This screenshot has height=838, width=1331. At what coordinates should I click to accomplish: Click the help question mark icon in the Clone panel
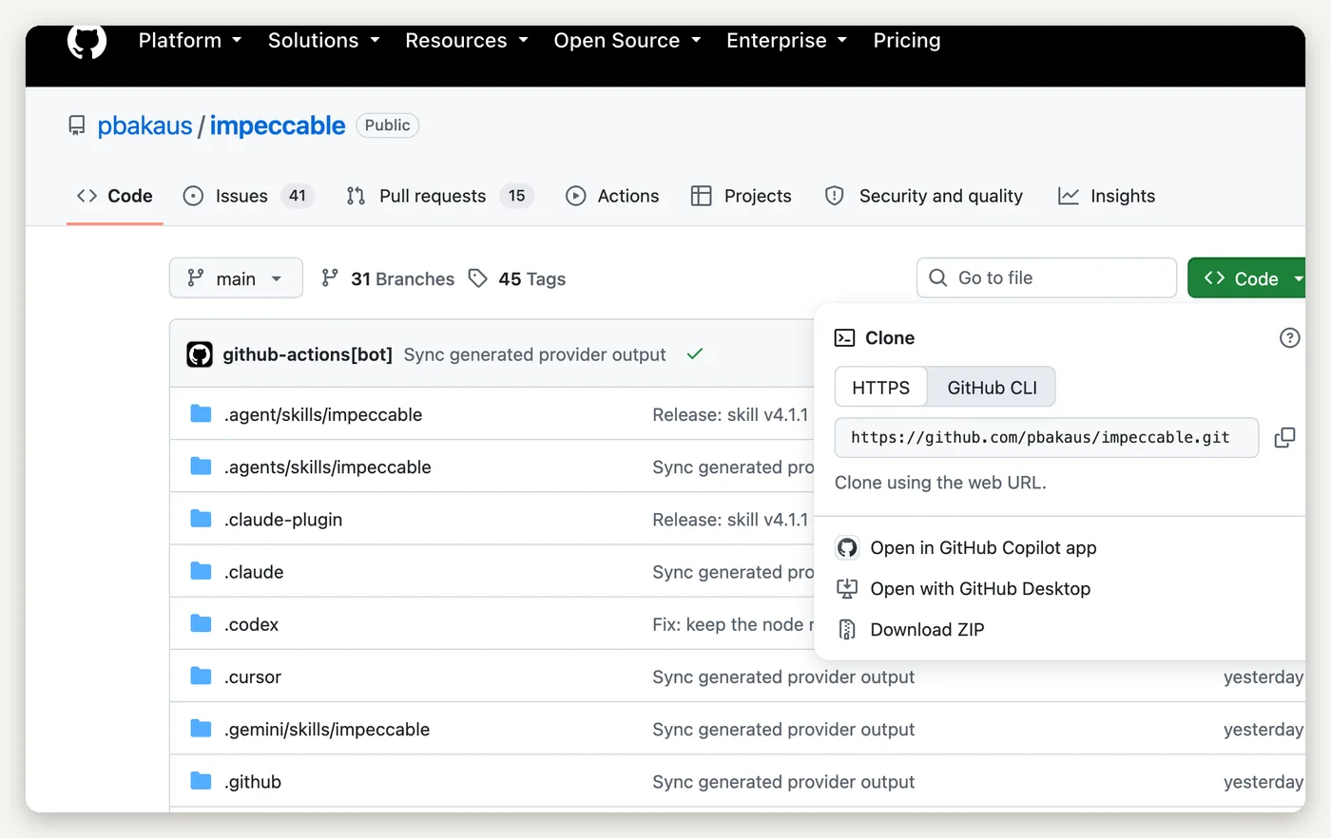tap(1289, 337)
